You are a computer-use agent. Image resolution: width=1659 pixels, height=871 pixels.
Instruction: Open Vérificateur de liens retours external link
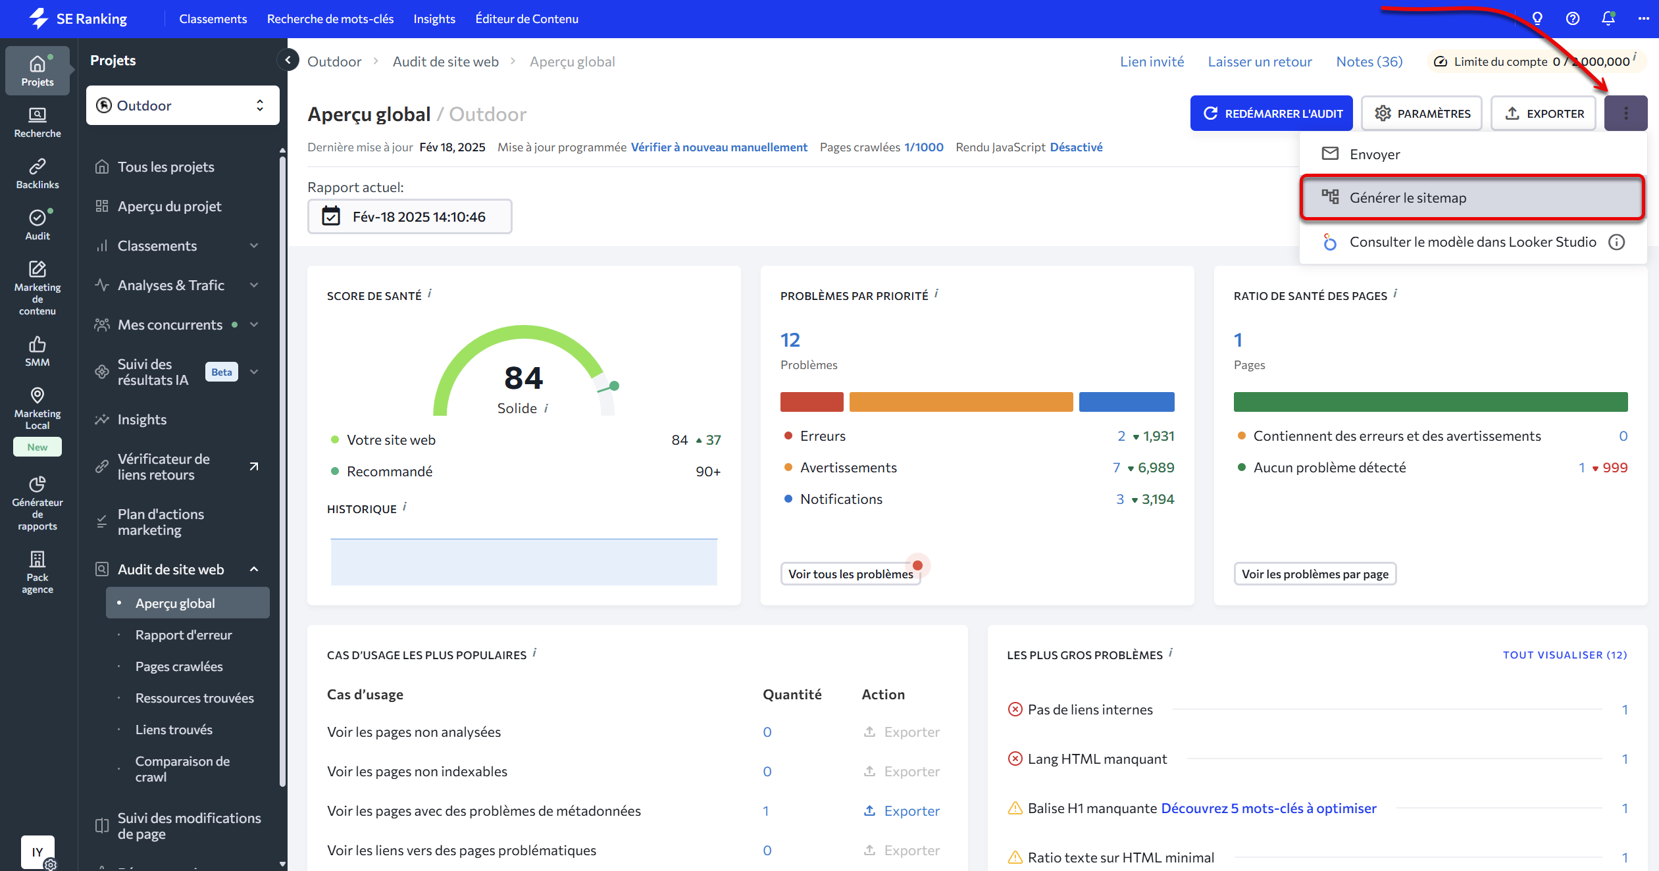[254, 466]
